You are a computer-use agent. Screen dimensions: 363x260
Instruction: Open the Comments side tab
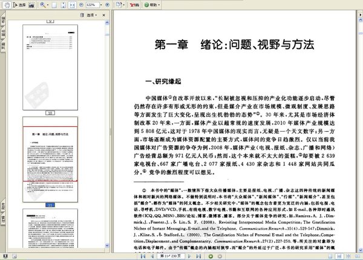[3, 219]
